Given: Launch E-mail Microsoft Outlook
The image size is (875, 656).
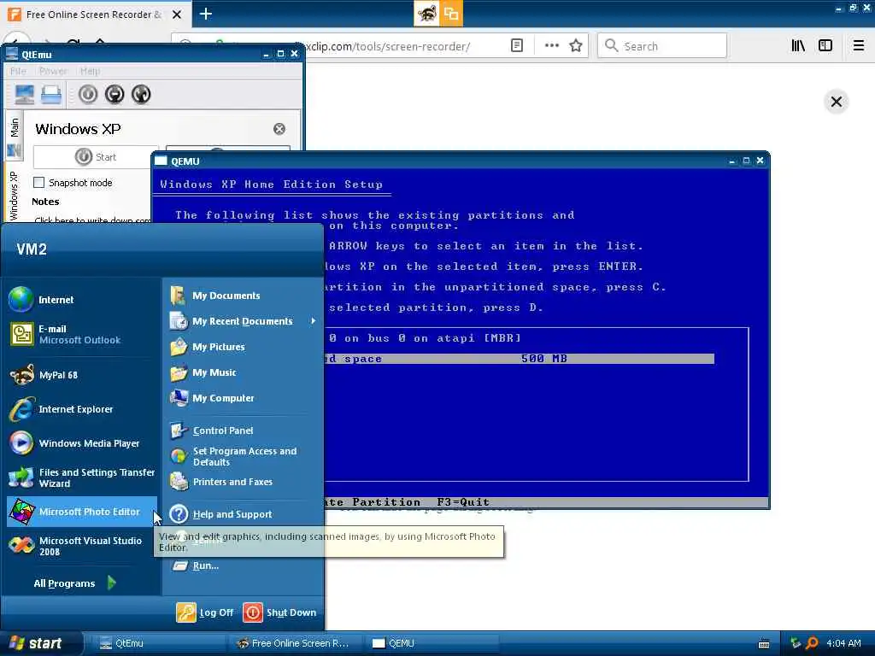Looking at the screenshot, I should (83, 334).
